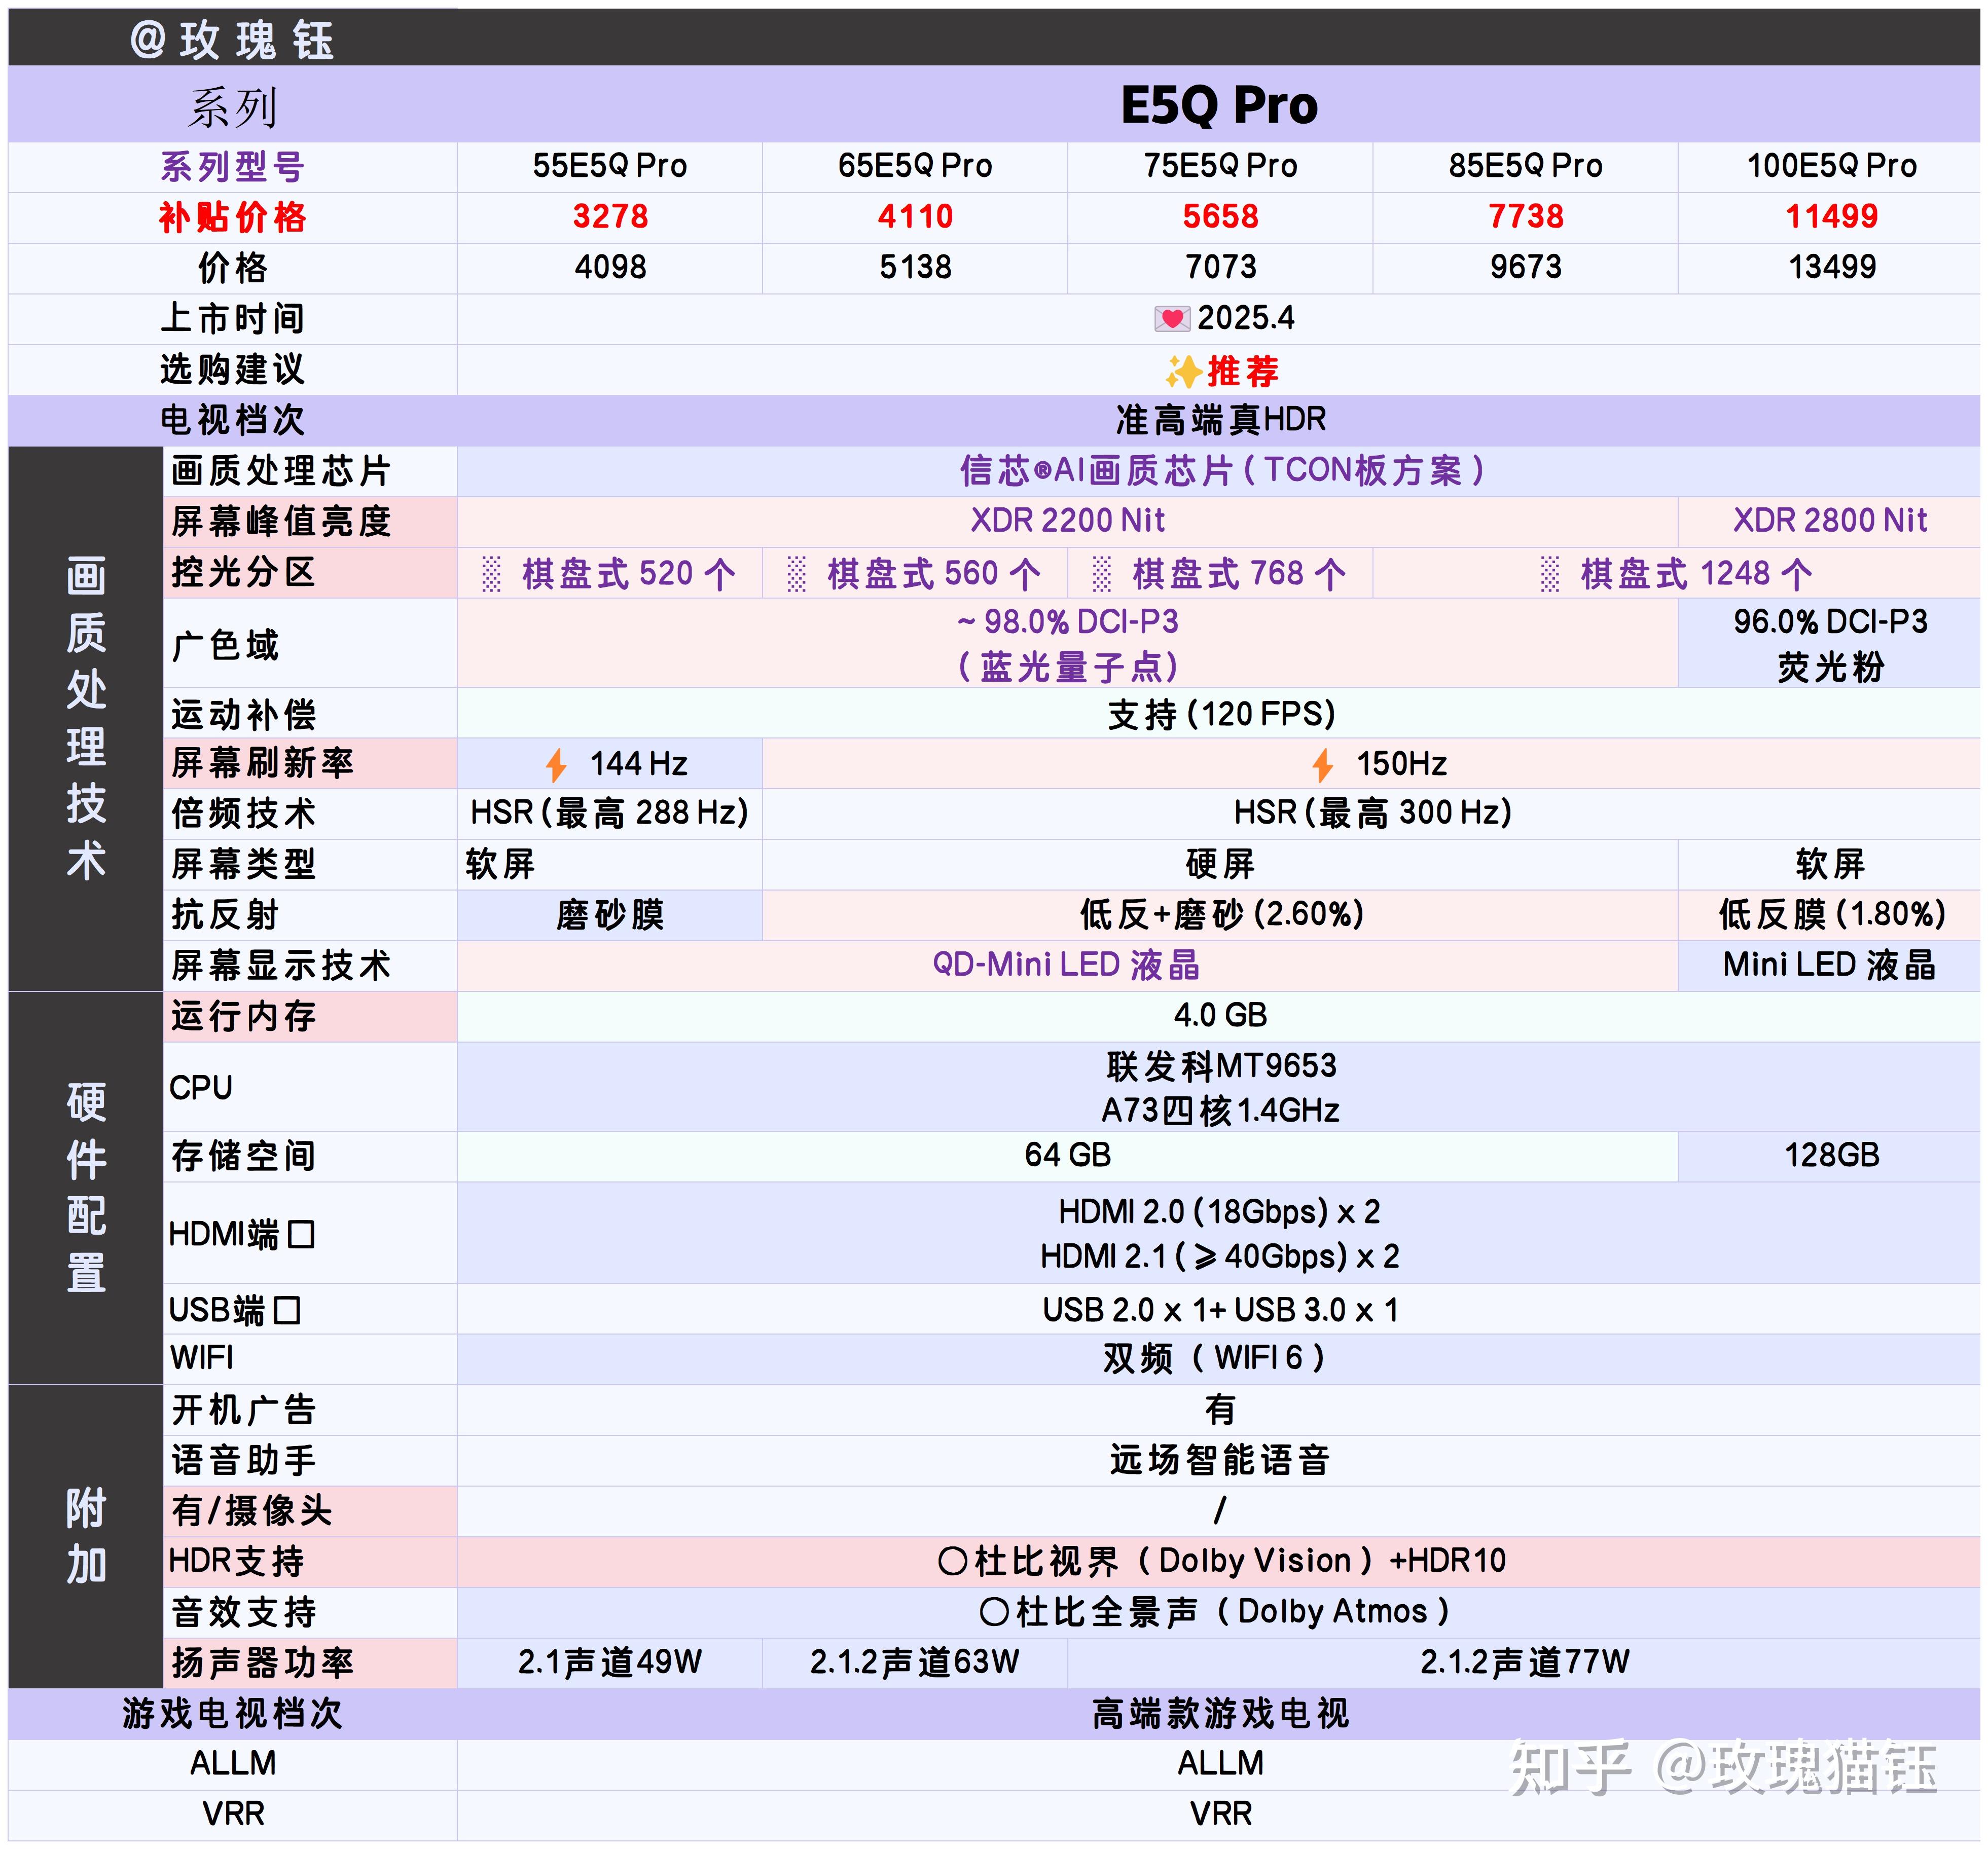Select the 75E5Q Pro column header

[1222, 166]
